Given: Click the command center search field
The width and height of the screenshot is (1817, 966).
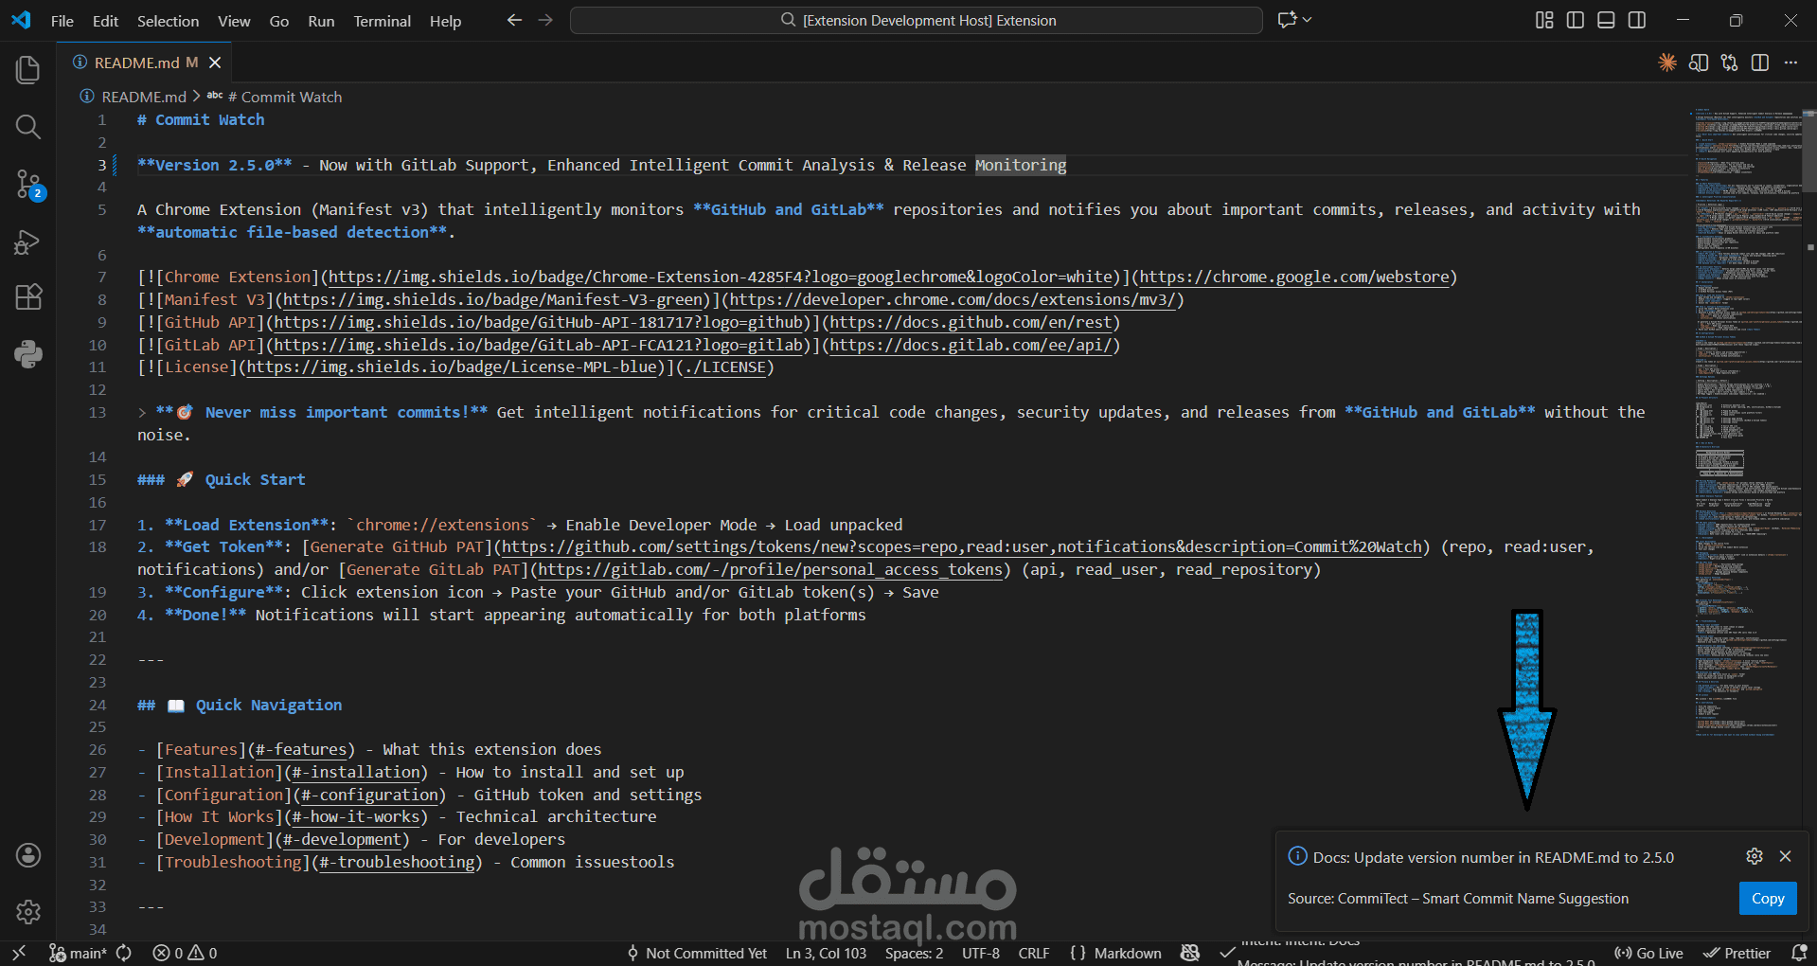Looking at the screenshot, I should click(917, 20).
